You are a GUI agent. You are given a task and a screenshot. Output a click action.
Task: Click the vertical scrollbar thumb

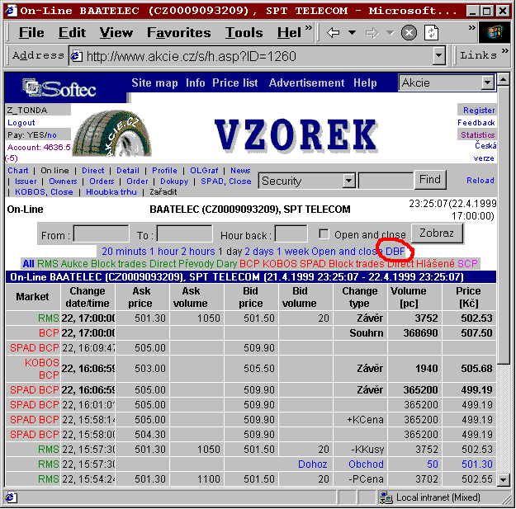coord(503,224)
